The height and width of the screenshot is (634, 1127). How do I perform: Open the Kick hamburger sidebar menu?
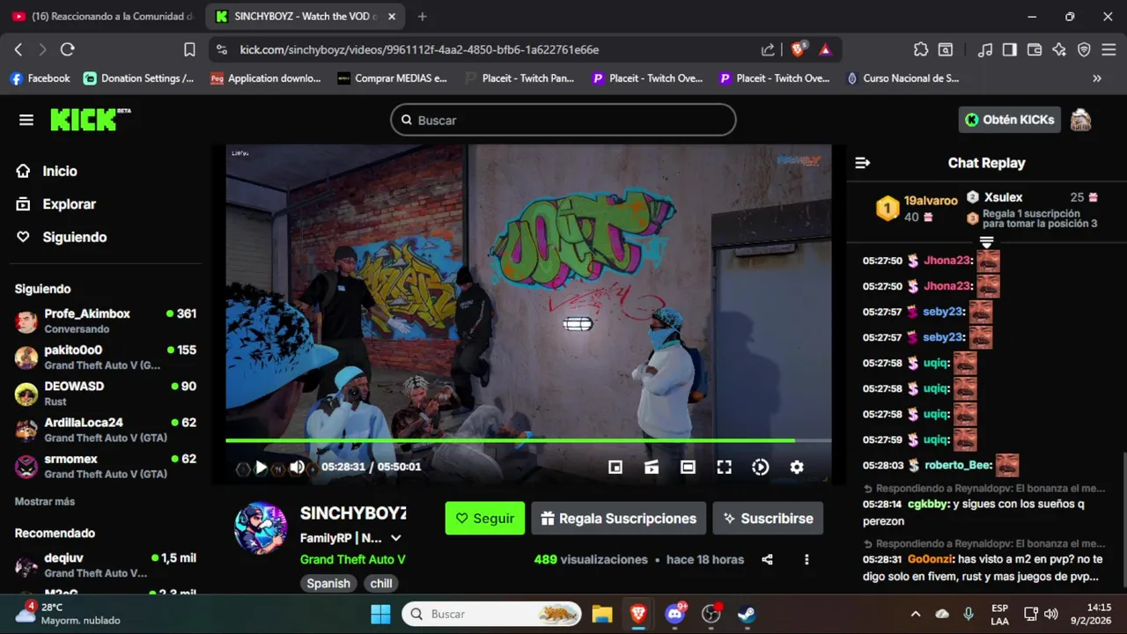[x=26, y=120]
